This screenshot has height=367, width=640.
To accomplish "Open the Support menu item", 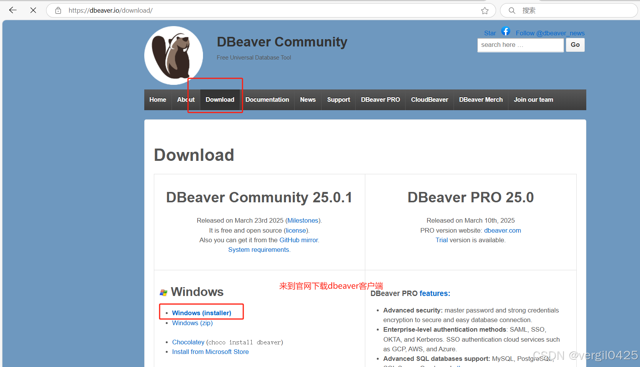I will coord(338,100).
